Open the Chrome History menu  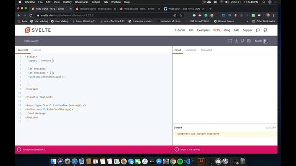click(x=67, y=2)
